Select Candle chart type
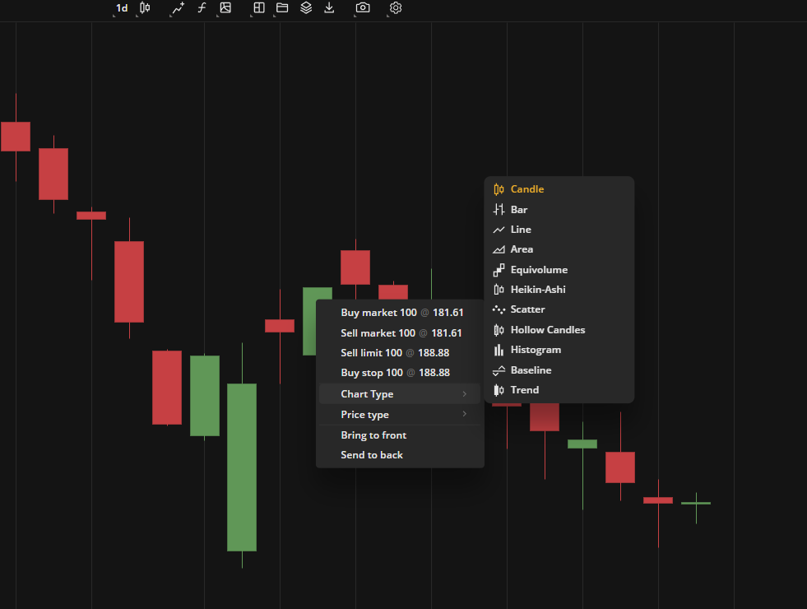Viewport: 807px width, 609px height. [559, 189]
